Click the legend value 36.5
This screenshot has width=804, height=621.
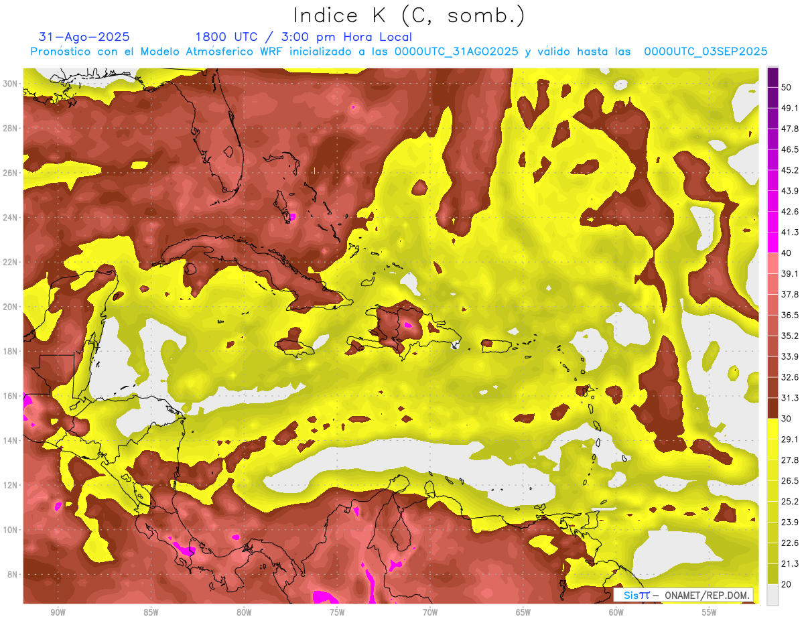[x=789, y=315]
